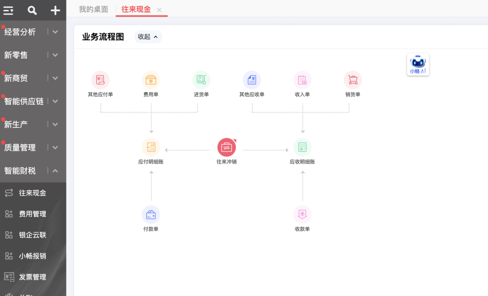Open the 其他应付单 flow icon
Screen dimensions: 488x296
pos(100,80)
